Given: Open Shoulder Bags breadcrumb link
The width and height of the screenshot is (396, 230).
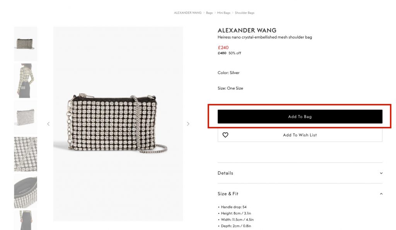Looking at the screenshot, I should point(244,13).
